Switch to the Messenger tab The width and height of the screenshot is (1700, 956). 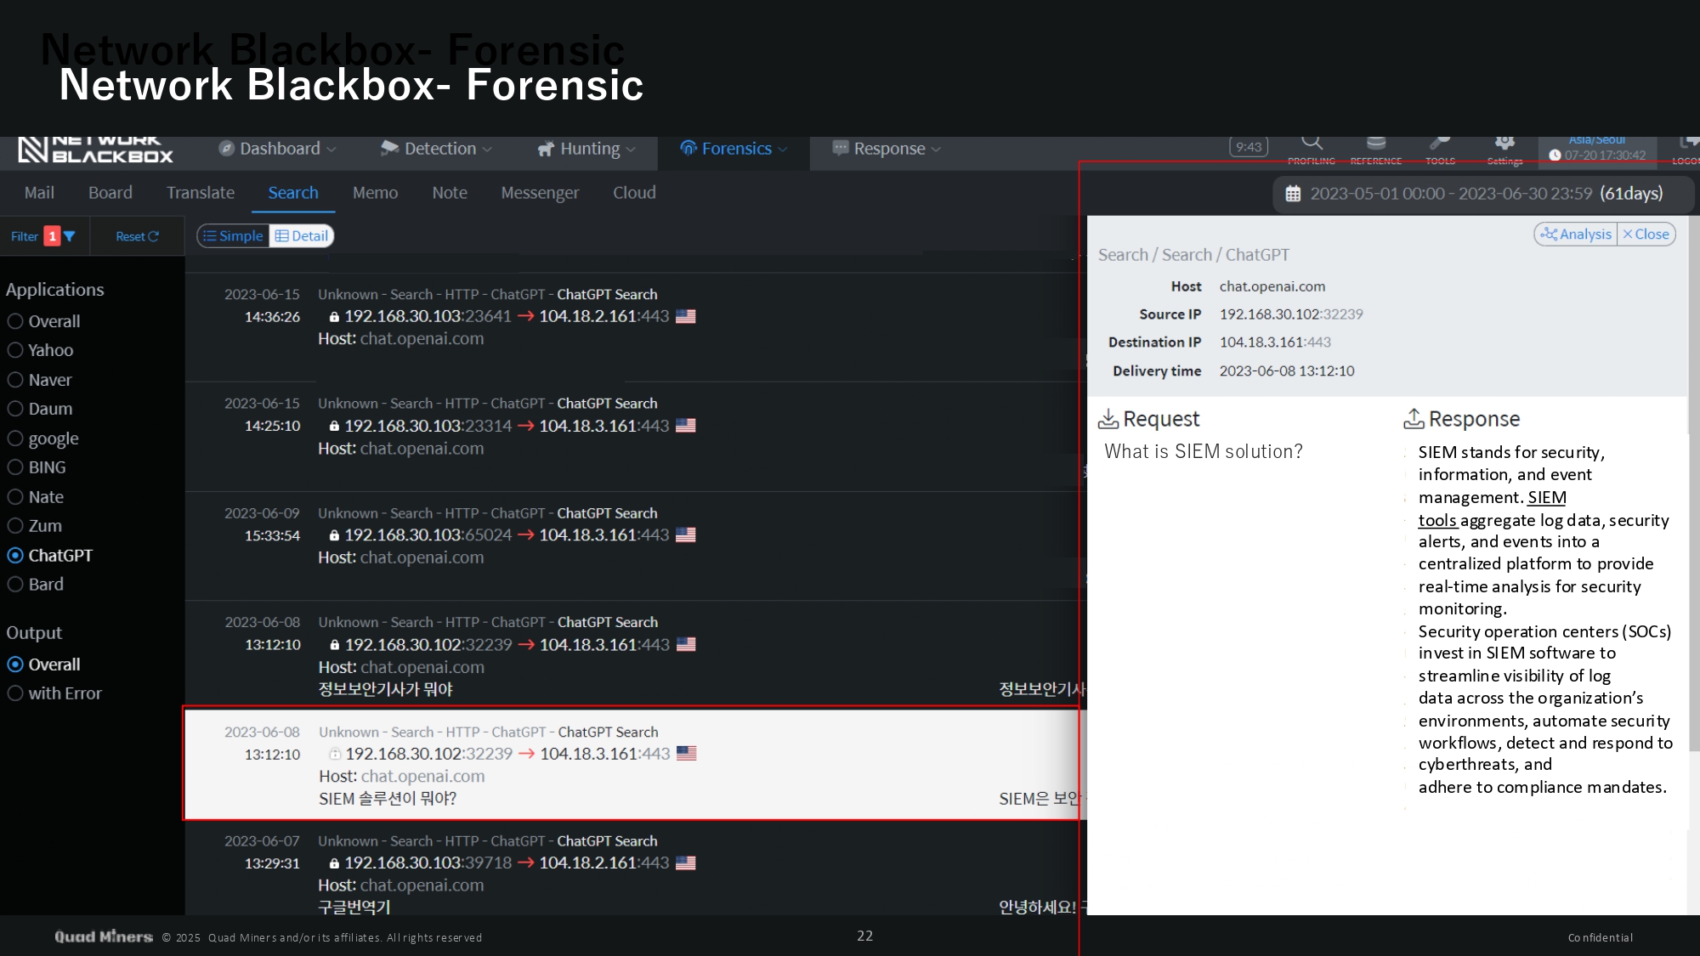[x=540, y=193]
